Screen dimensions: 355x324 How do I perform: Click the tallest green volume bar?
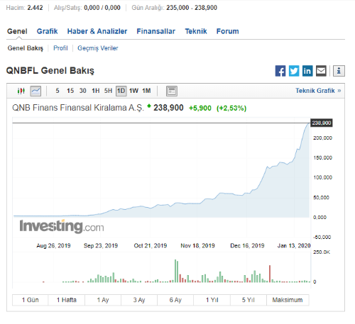click(175, 271)
